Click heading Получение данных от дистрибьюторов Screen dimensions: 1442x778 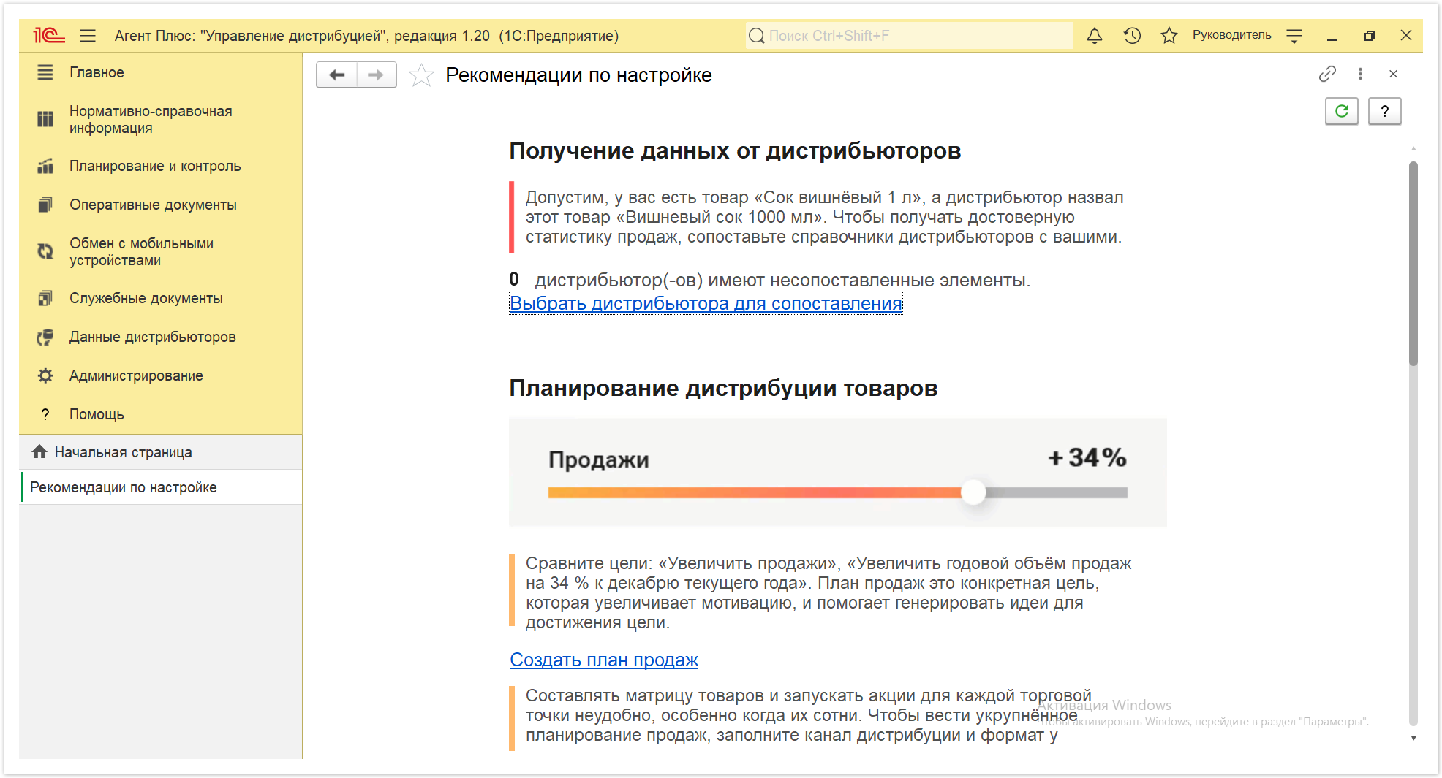pyautogui.click(x=735, y=150)
